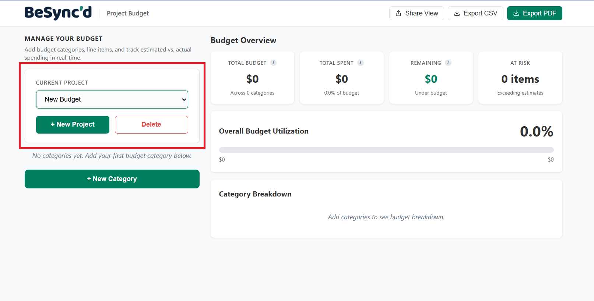Click the Total Budget card
Image resolution: width=594 pixels, height=301 pixels.
[252, 78]
